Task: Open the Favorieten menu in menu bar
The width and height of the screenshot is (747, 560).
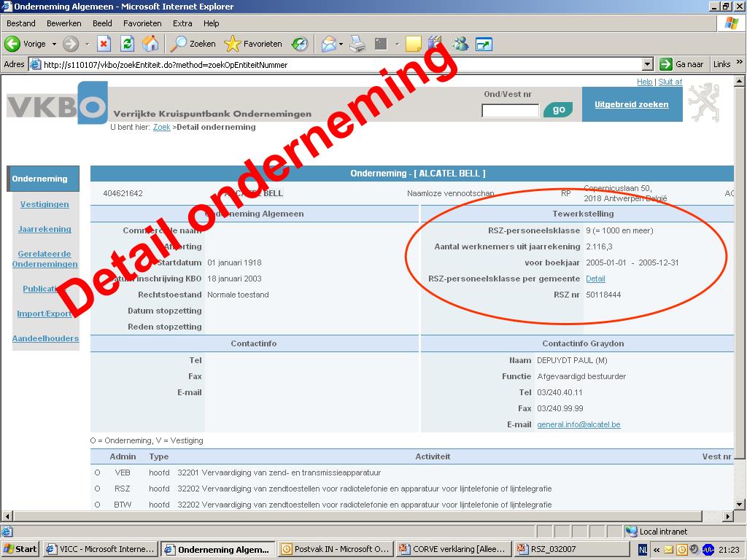Action: click(x=142, y=23)
